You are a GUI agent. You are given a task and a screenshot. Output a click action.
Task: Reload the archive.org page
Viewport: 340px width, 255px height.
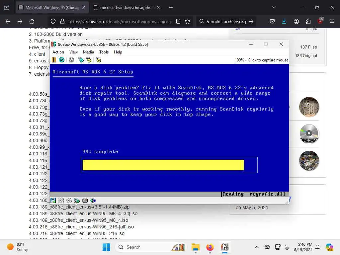(x=32, y=22)
